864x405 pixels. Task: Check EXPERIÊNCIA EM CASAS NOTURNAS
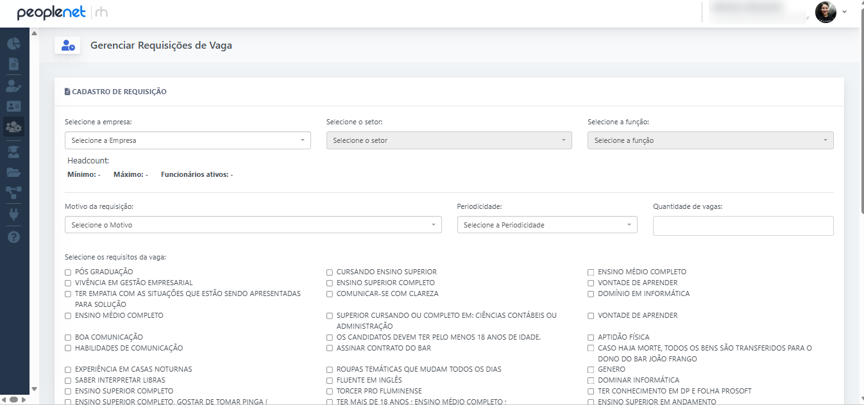(68, 370)
